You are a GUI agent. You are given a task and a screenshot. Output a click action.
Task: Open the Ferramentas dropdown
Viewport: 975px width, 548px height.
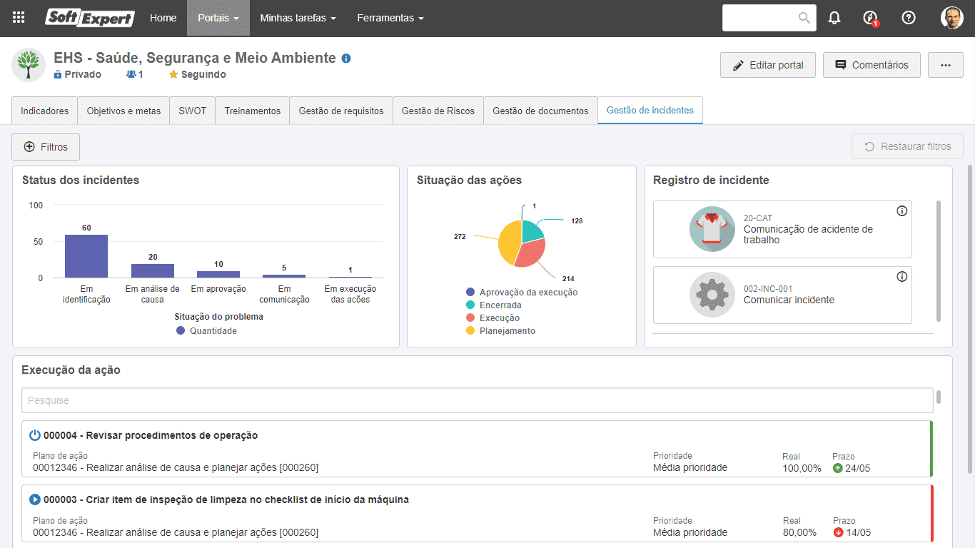tap(390, 18)
